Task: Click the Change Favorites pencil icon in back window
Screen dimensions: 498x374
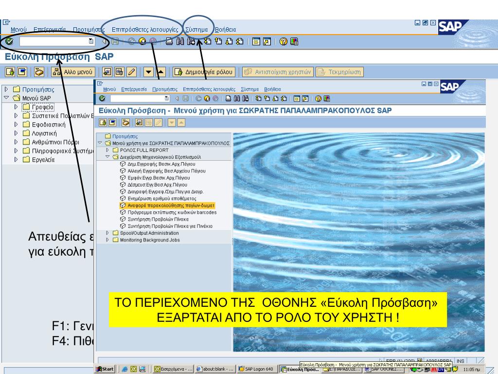Action: coord(131,72)
